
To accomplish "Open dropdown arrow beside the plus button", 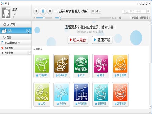I will click(x=100, y=11).
